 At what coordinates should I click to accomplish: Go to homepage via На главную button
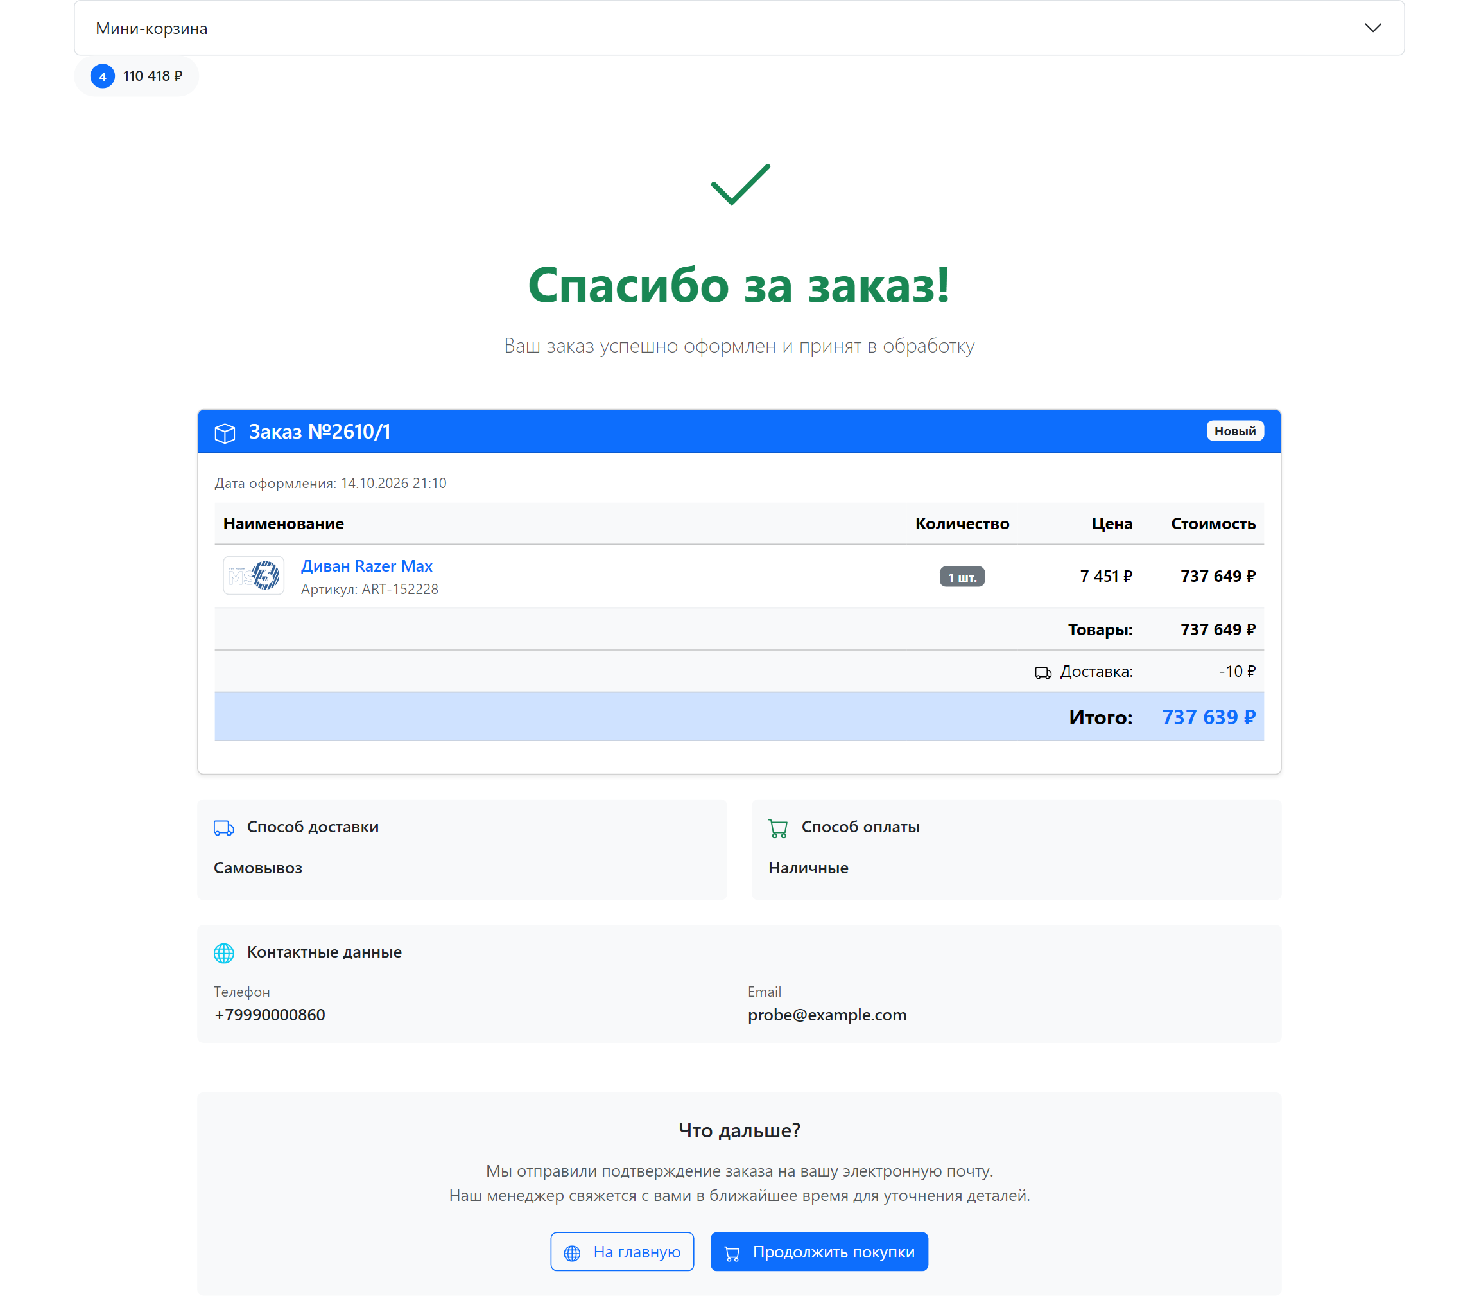coord(621,1252)
